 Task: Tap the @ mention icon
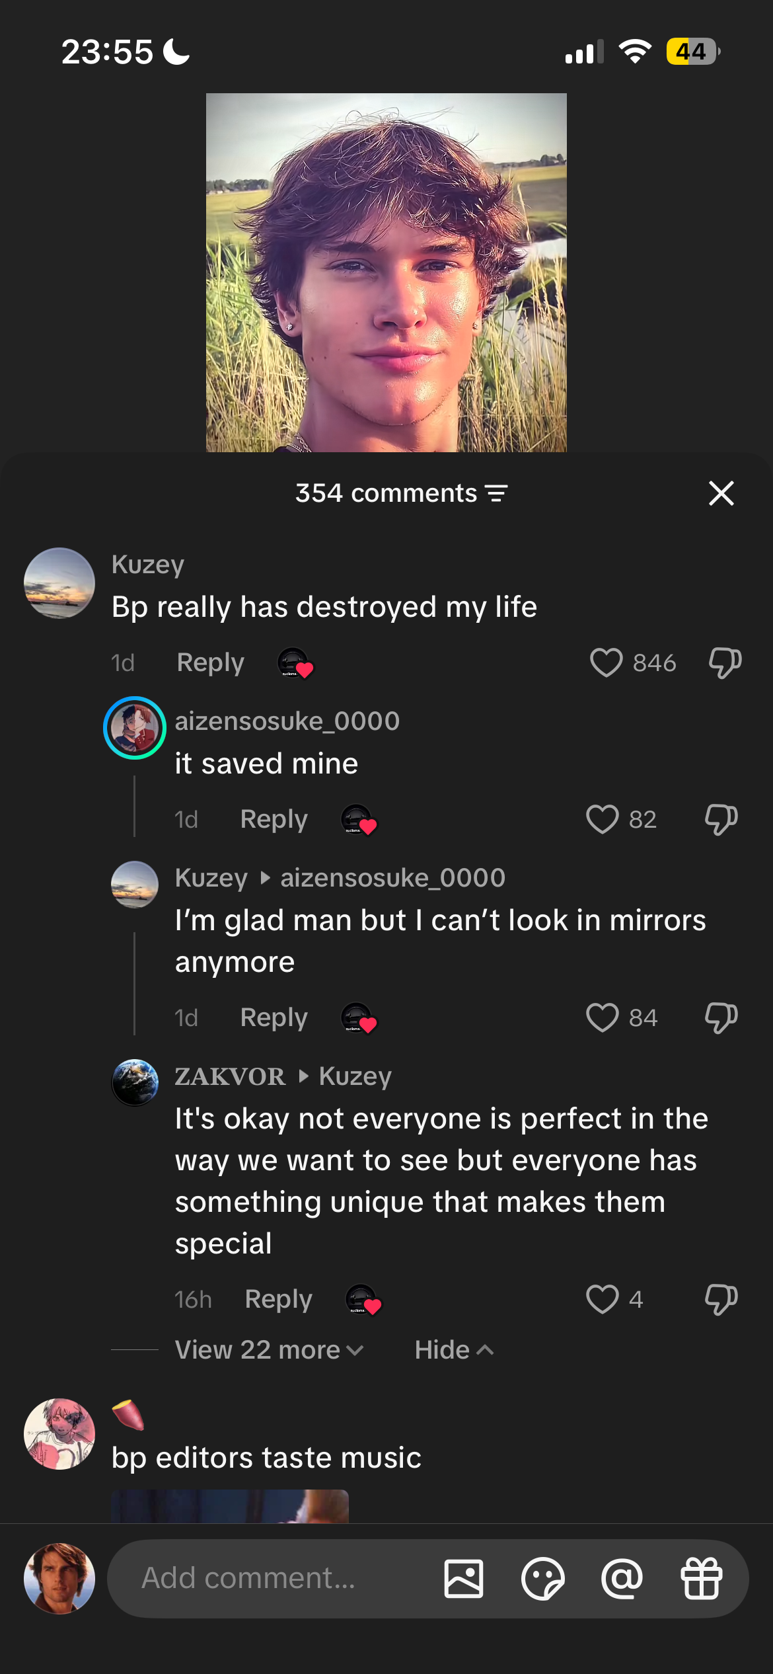click(x=622, y=1578)
